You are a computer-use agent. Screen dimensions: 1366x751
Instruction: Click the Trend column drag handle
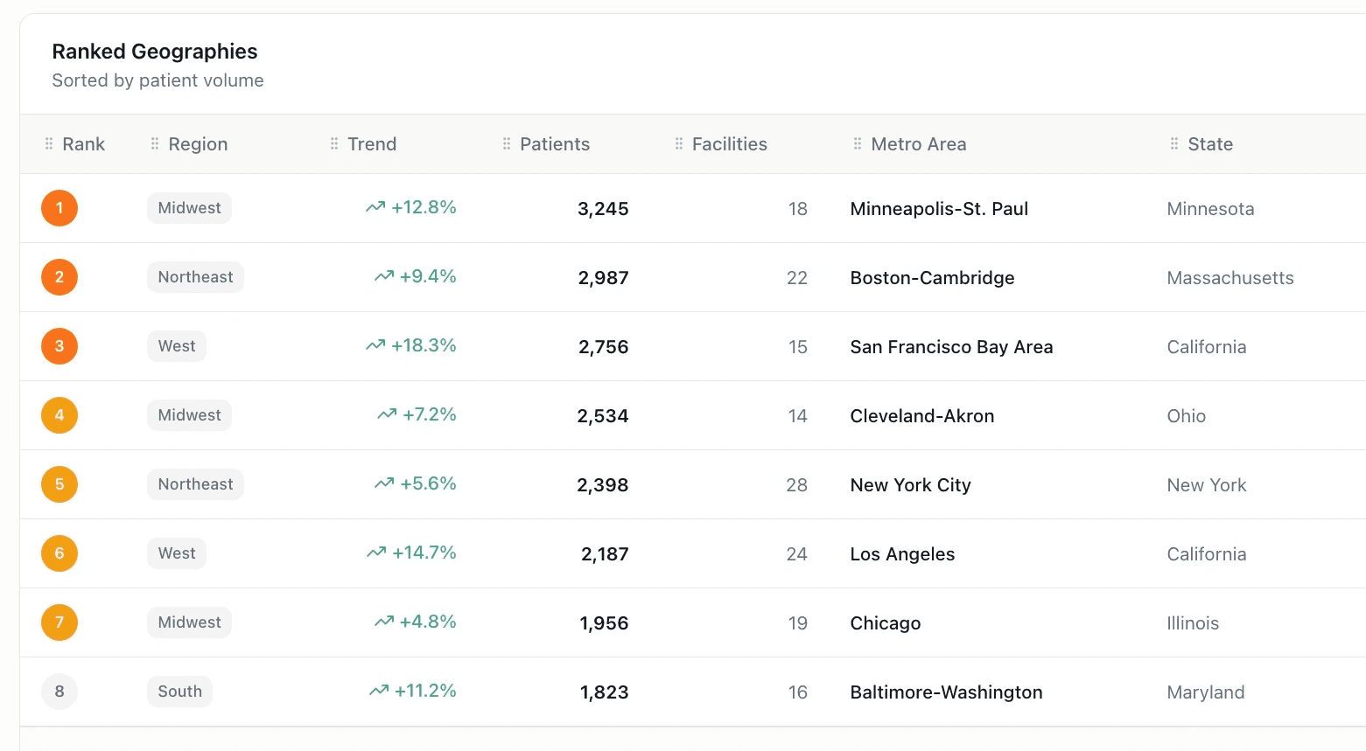[x=333, y=143]
